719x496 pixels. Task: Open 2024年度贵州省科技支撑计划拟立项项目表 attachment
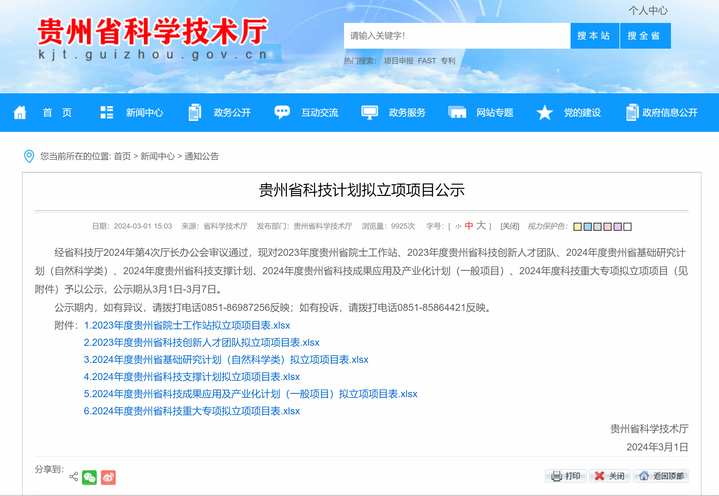(192, 377)
